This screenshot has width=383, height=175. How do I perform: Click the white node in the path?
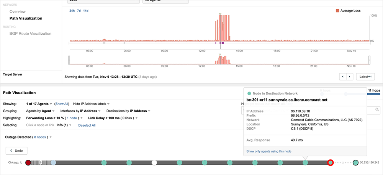click(x=154, y=163)
